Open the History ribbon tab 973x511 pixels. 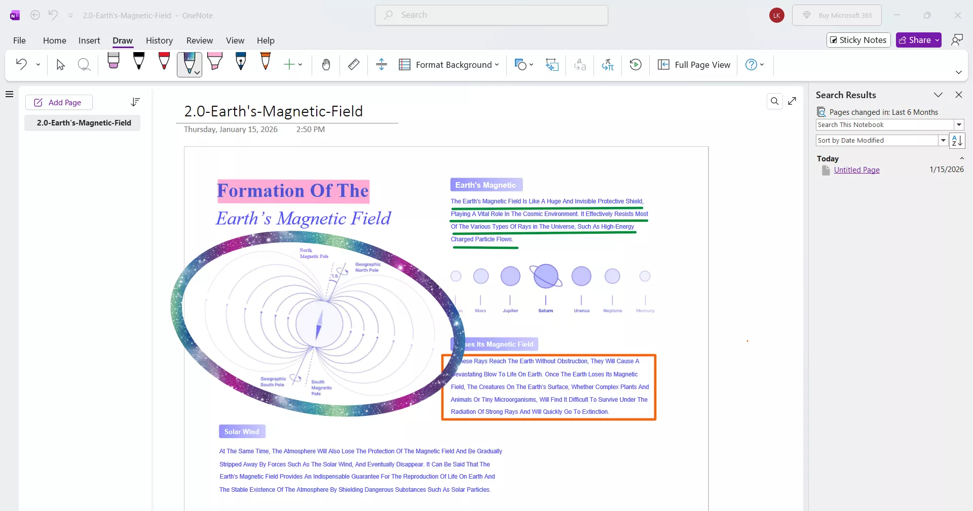(x=159, y=40)
